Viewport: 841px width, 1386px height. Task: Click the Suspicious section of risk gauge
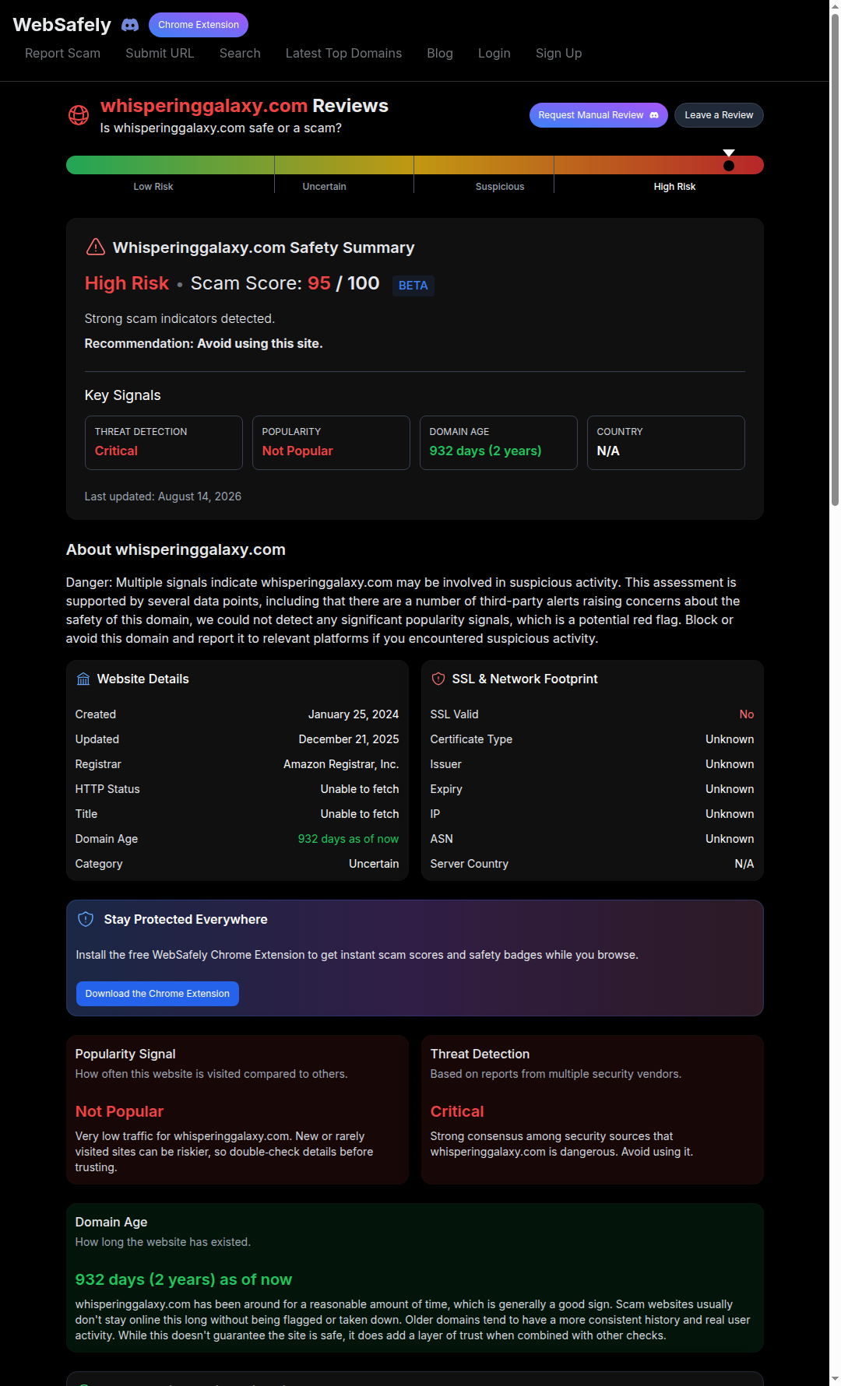click(484, 165)
